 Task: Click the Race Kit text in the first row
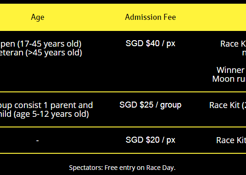pos(233,44)
